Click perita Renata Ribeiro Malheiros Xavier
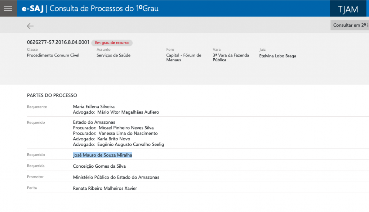 (105, 188)
